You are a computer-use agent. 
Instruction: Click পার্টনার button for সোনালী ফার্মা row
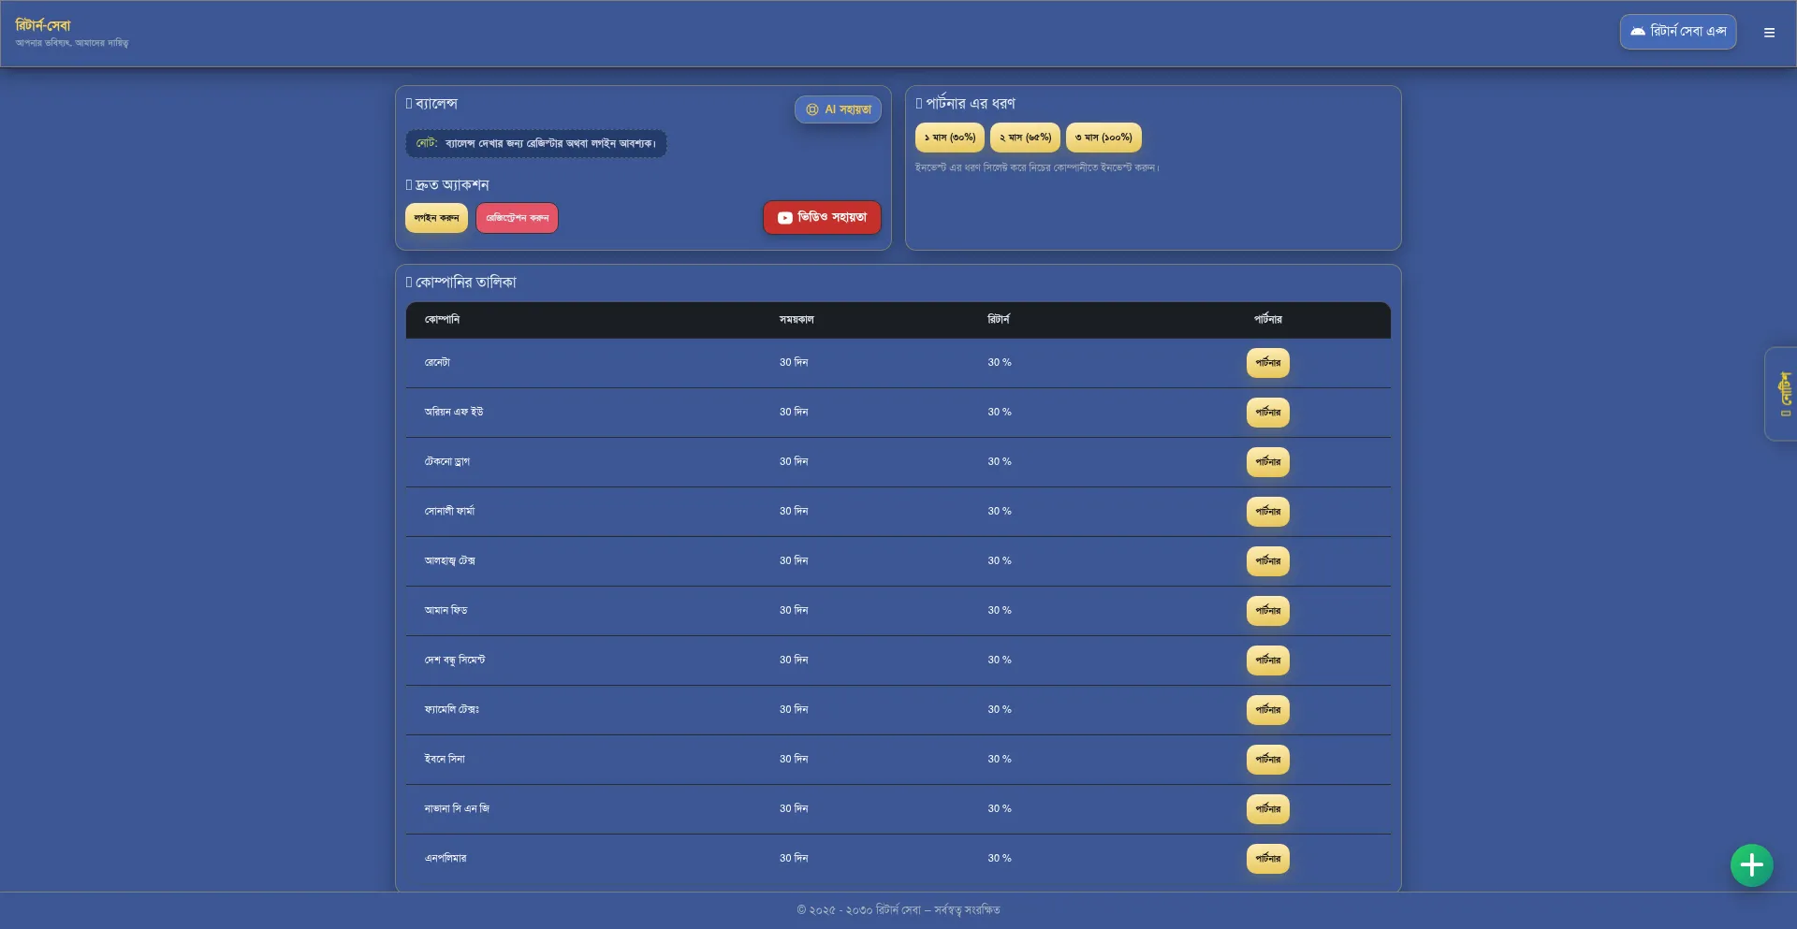click(1267, 512)
